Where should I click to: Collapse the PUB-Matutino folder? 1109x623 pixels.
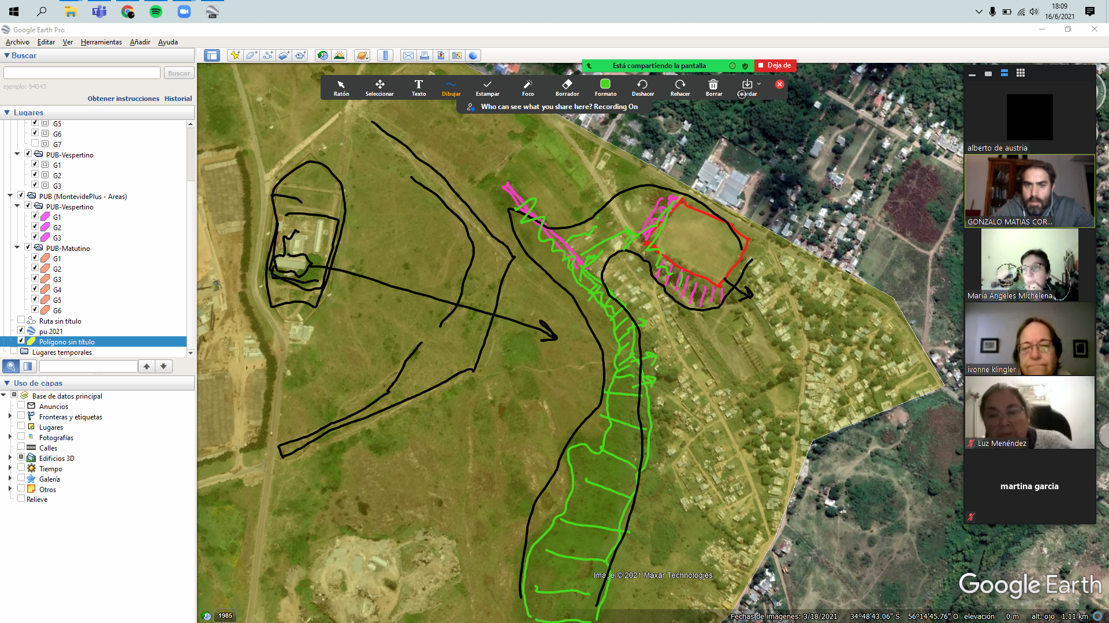click(x=17, y=247)
